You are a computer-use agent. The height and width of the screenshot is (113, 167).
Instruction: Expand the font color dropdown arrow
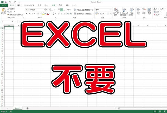50,14
